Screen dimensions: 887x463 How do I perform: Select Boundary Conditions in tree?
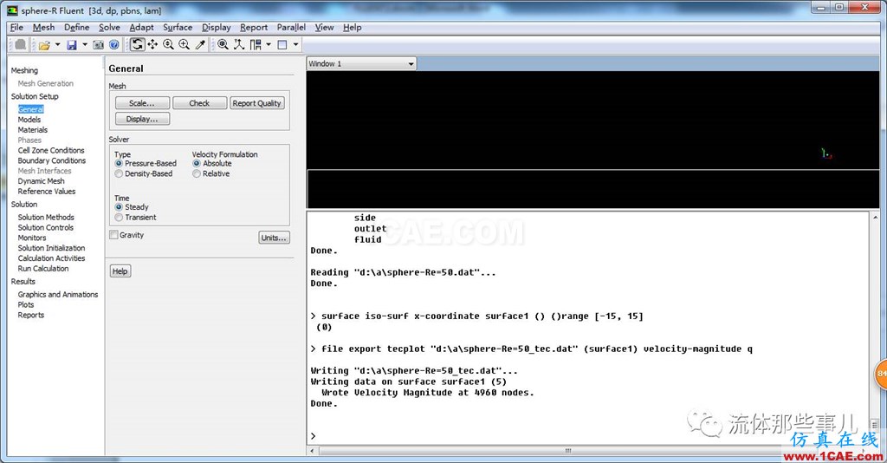point(52,160)
